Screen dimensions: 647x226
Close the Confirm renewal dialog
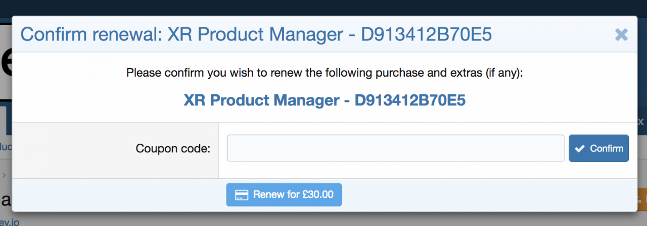(621, 34)
